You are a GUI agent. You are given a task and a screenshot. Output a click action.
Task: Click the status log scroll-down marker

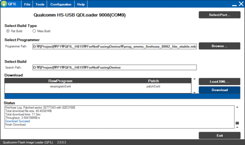click(x=237, y=127)
